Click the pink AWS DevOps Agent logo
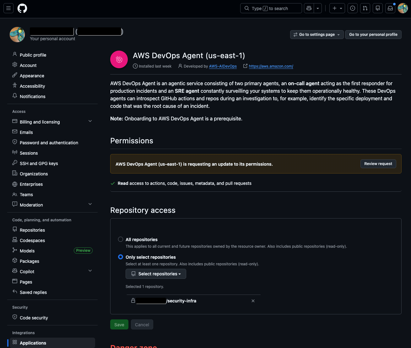Image resolution: width=411 pixels, height=348 pixels. point(119,59)
